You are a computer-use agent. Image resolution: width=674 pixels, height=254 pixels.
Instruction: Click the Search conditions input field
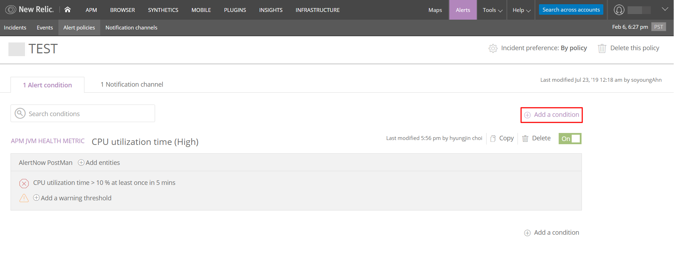(x=88, y=114)
